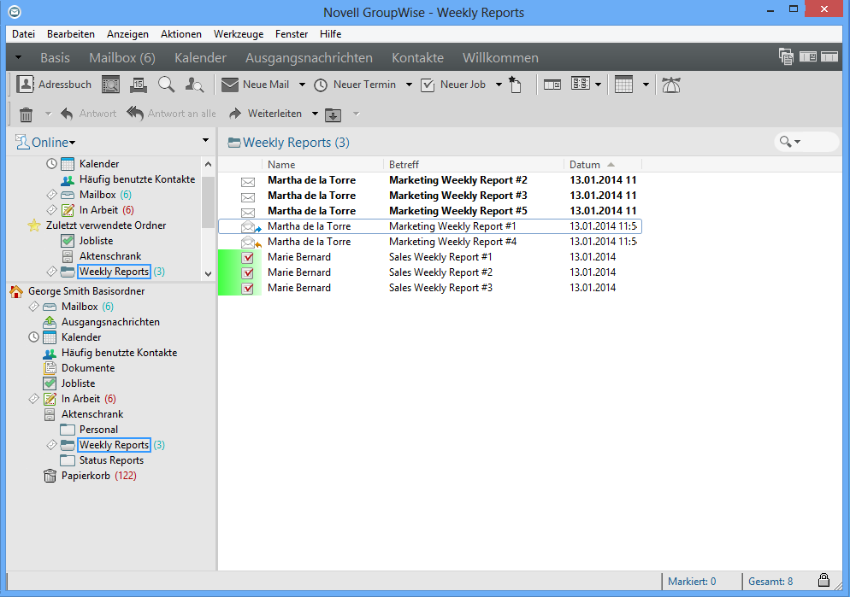Open Neue Mail dropdown arrow
Screen dimensions: 850x597
(302, 85)
